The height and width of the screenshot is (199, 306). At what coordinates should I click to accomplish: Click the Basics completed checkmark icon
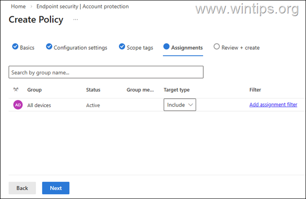pyautogui.click(x=15, y=47)
